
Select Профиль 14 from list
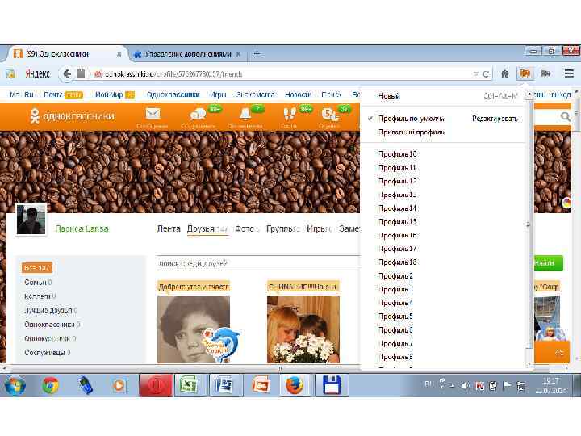coord(398,208)
